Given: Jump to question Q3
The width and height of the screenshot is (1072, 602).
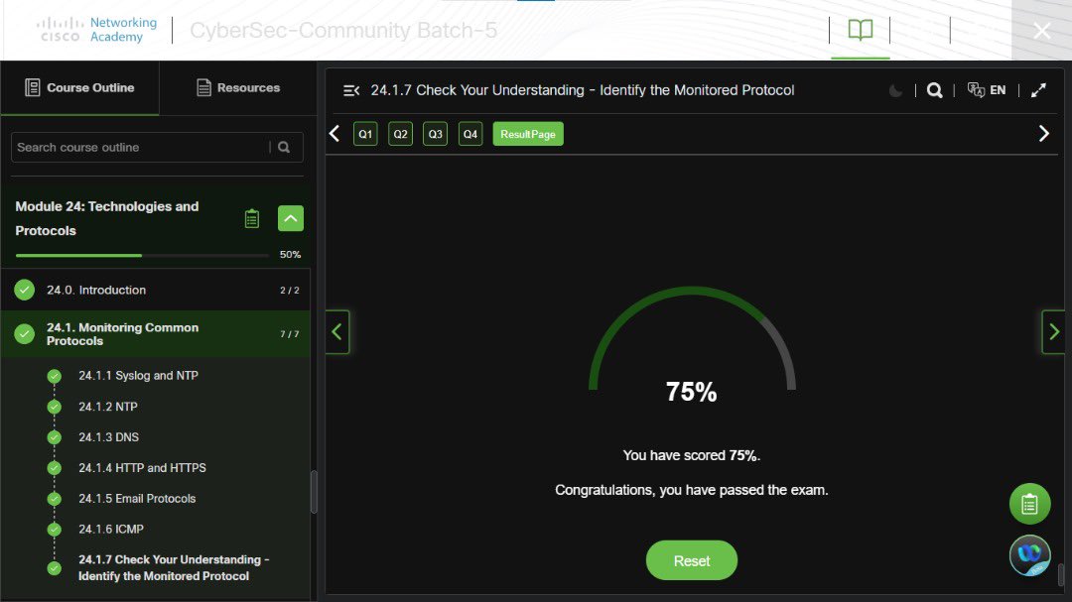Looking at the screenshot, I should (x=436, y=134).
